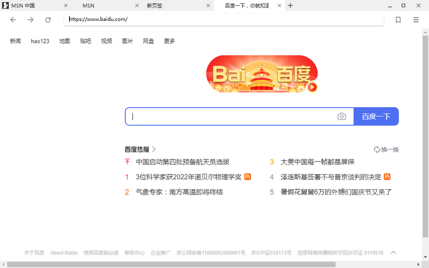Go forward with the arrow button
Viewport: 429px width, 268px height.
[x=31, y=19]
